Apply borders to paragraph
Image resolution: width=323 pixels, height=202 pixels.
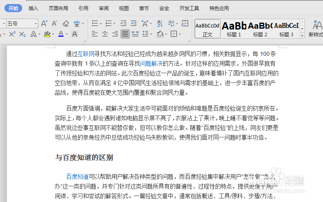click(x=174, y=34)
